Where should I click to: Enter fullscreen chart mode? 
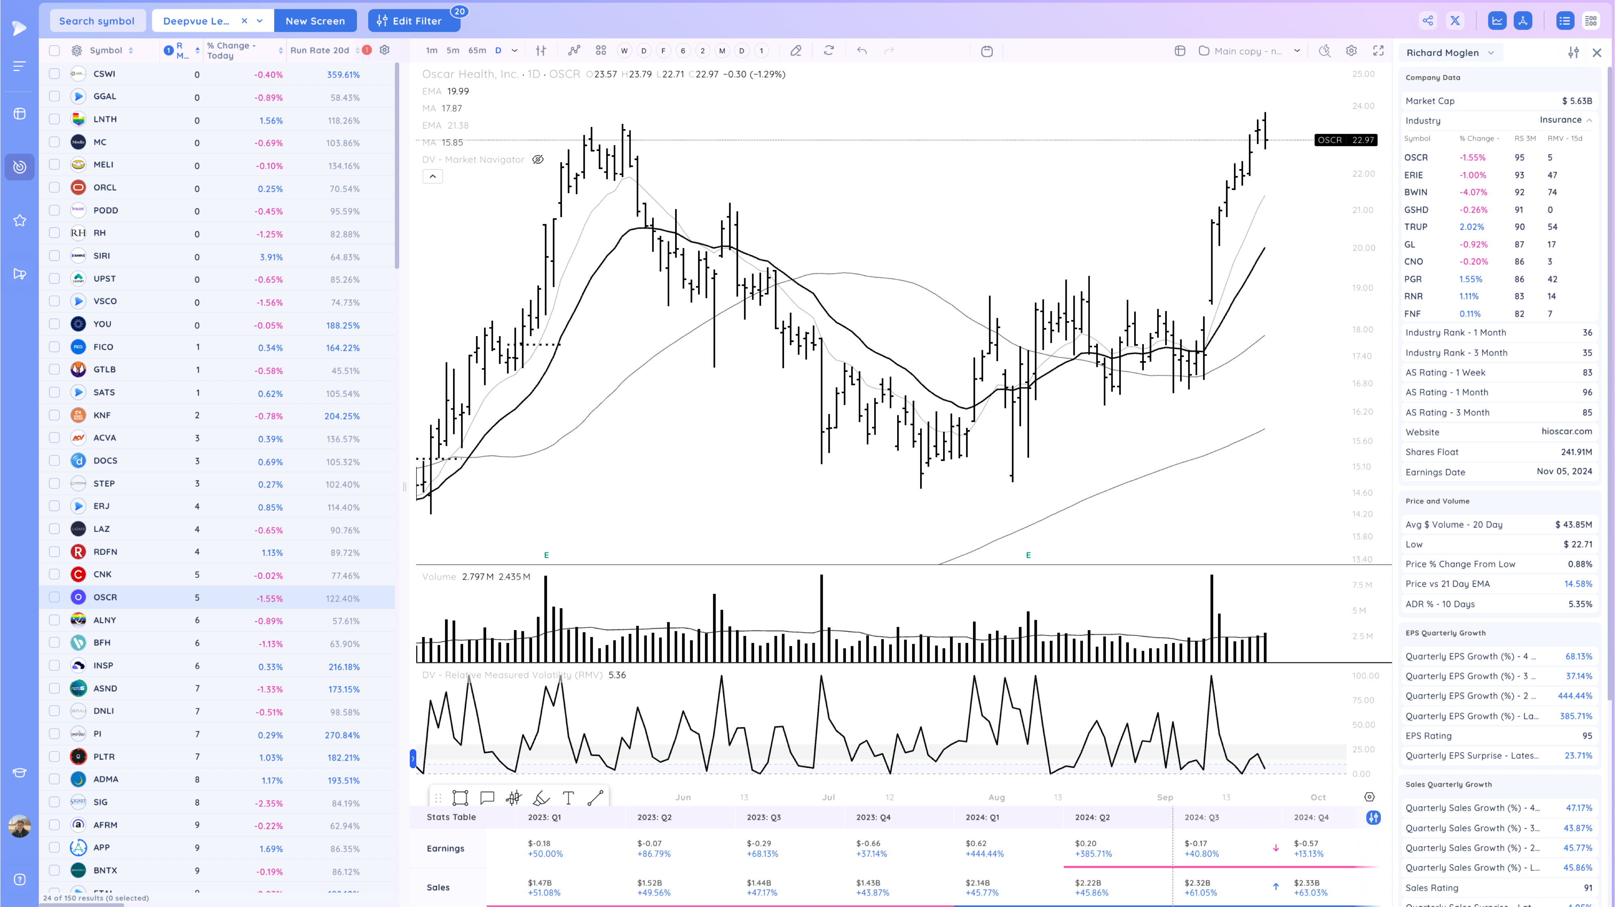(1378, 51)
